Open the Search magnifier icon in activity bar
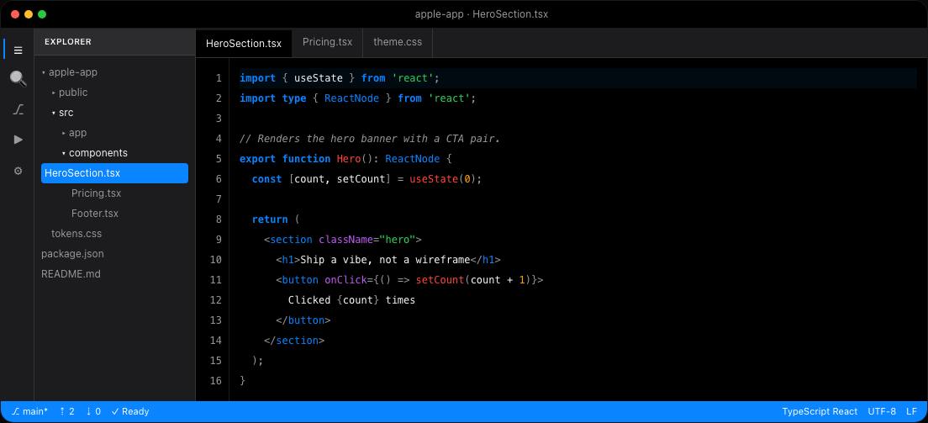 click(18, 78)
